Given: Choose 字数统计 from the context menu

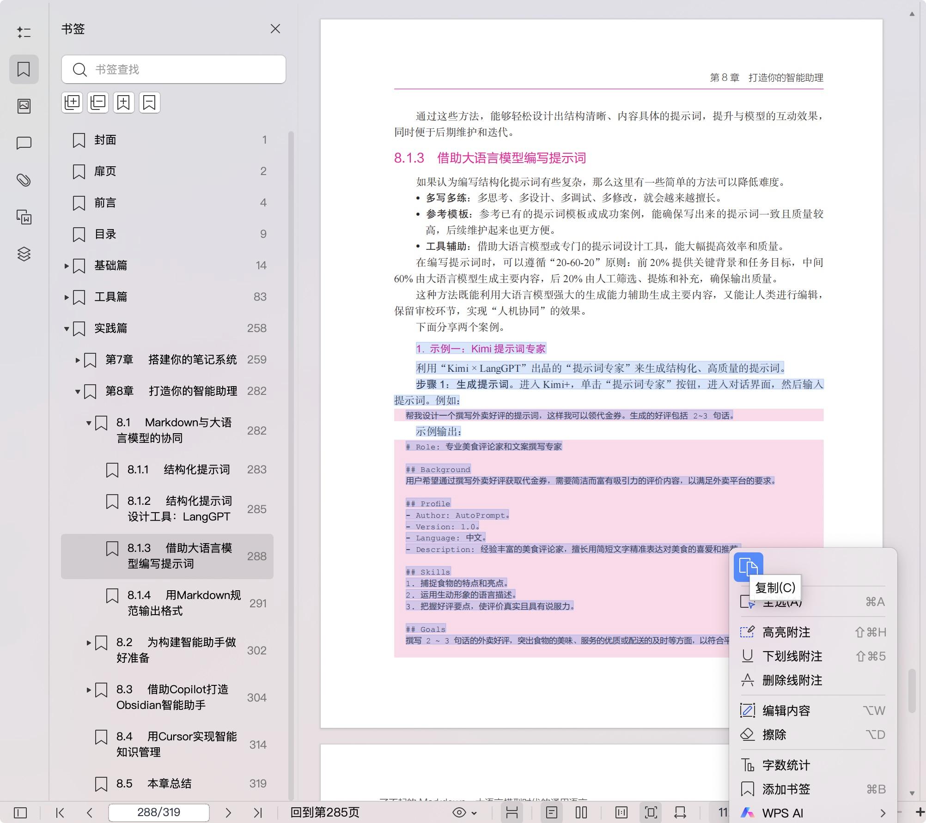Looking at the screenshot, I should [x=786, y=765].
